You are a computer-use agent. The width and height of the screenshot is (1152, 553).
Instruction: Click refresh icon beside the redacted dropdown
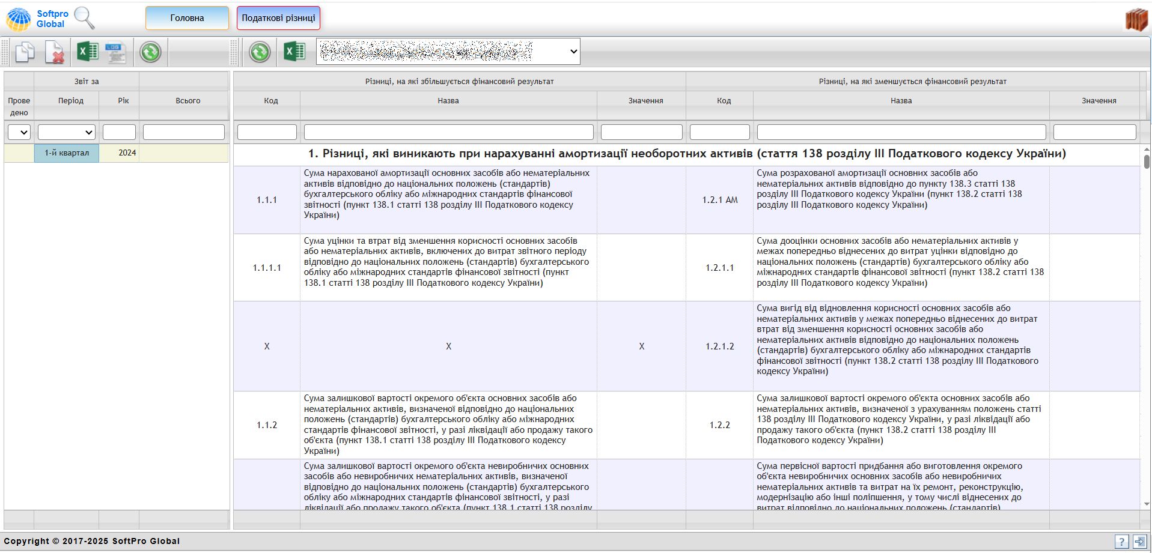pyautogui.click(x=260, y=52)
